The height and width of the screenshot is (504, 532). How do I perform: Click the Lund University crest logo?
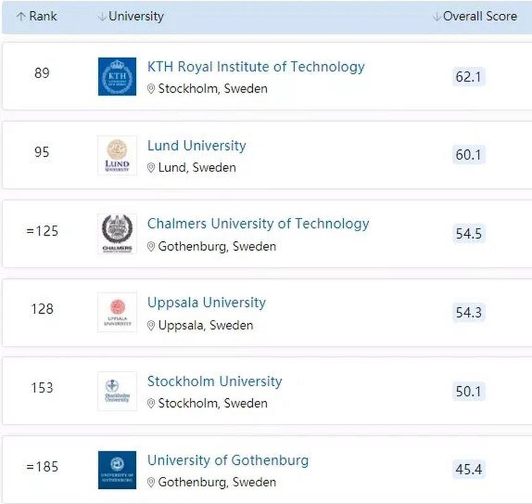(117, 155)
